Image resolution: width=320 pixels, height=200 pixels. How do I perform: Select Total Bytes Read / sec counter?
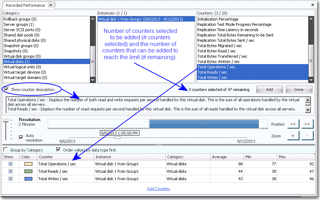click(217, 51)
